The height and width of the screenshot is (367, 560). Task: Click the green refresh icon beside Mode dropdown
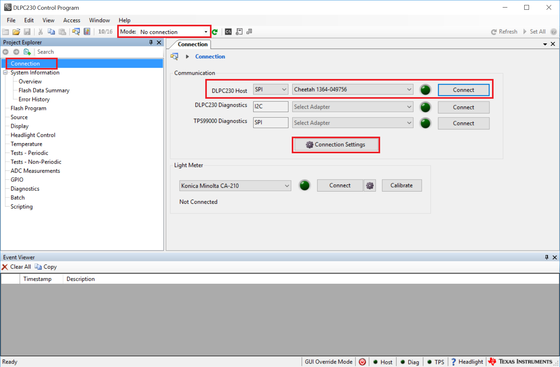pos(215,31)
